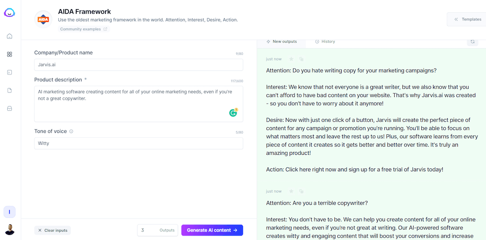Screen dimensions: 486x240
Task: Click the inbox tray icon in sidebar
Action: [x=9, y=109]
